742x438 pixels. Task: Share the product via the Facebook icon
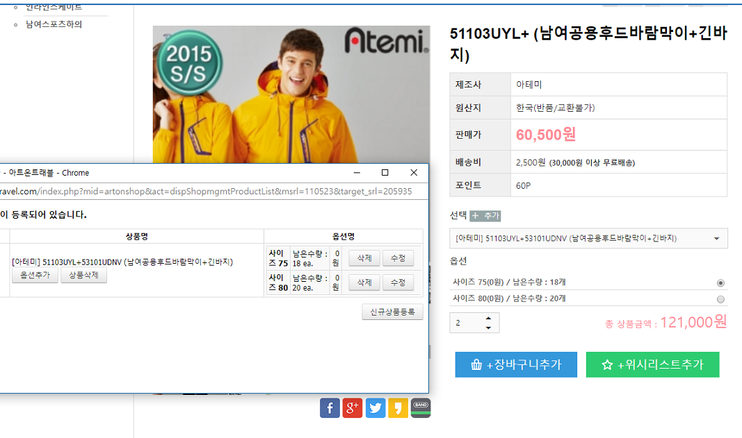[330, 407]
